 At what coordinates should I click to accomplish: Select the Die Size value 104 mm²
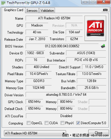tap(74, 32)
